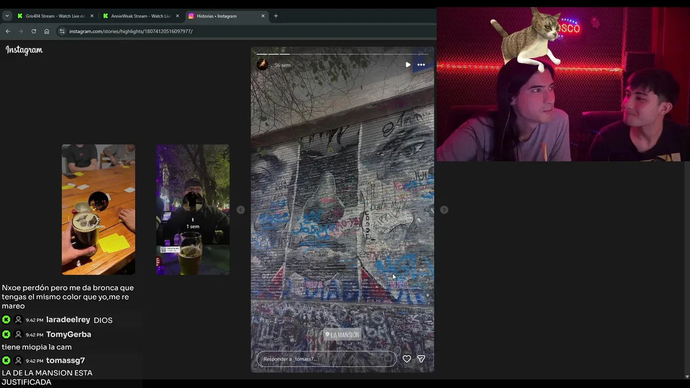Click Kick badge icon beside TomyGerba

tap(6, 335)
